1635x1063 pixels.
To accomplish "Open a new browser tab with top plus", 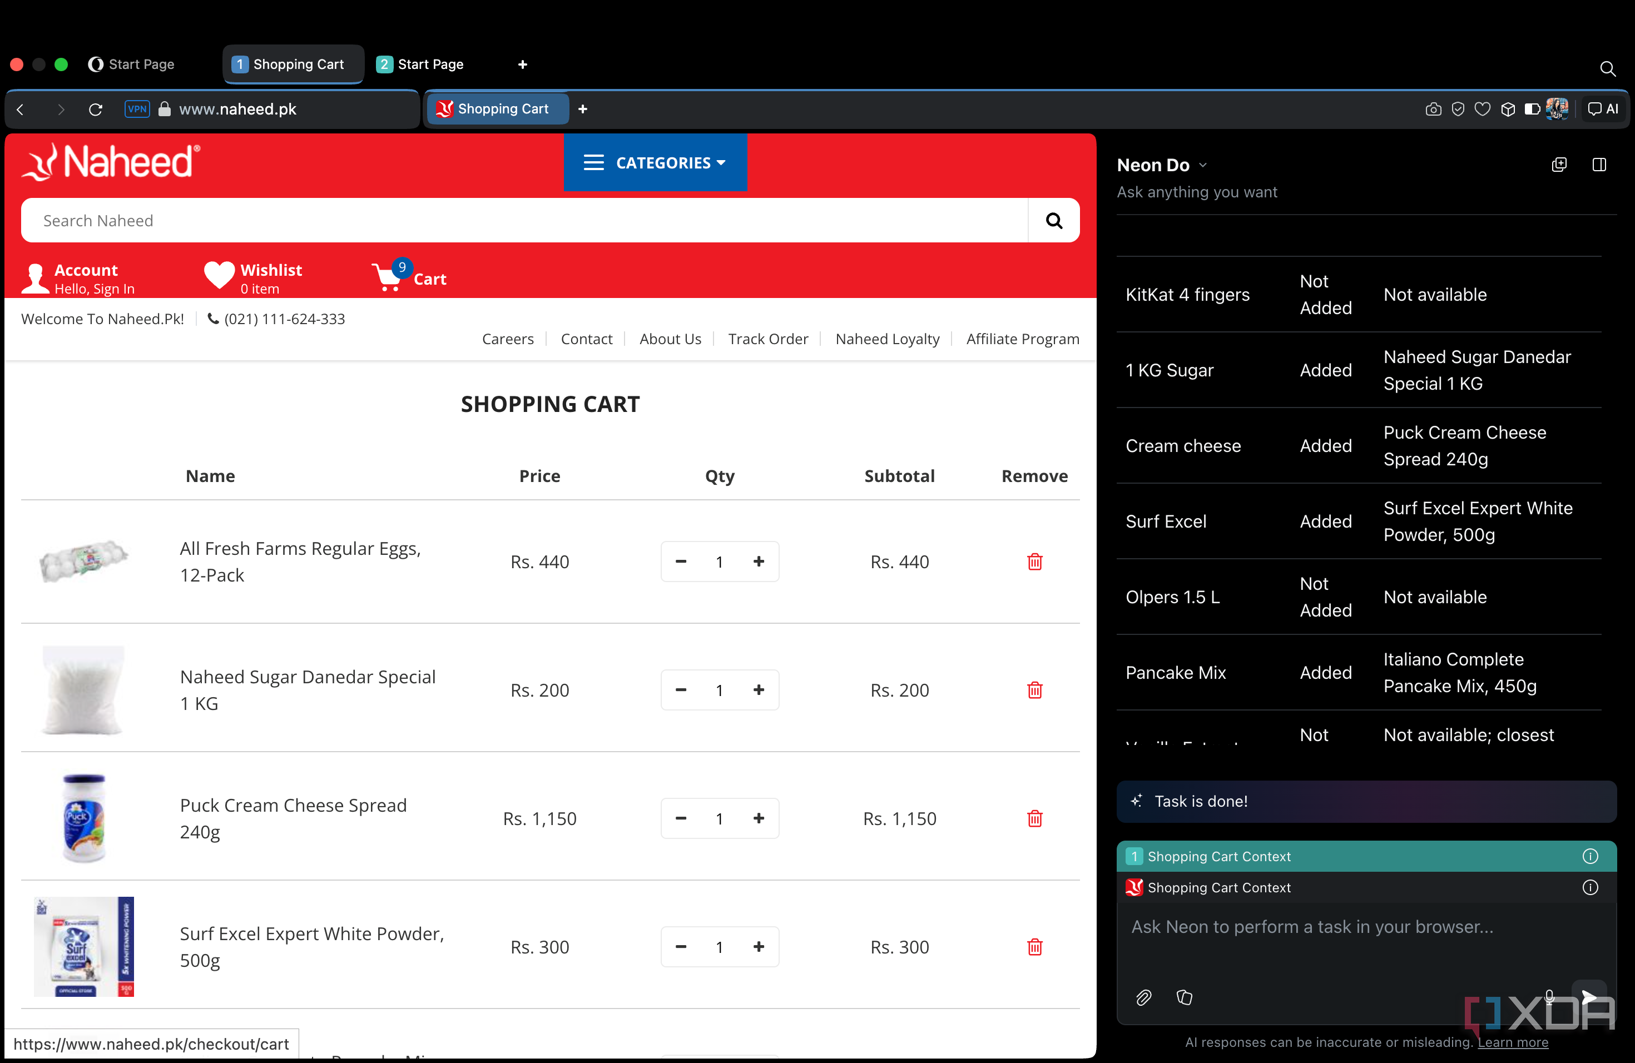I will tap(522, 64).
